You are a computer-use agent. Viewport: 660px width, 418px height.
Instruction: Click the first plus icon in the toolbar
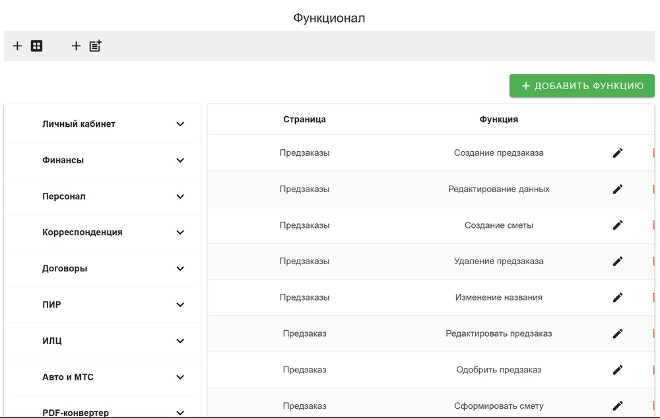tap(17, 46)
